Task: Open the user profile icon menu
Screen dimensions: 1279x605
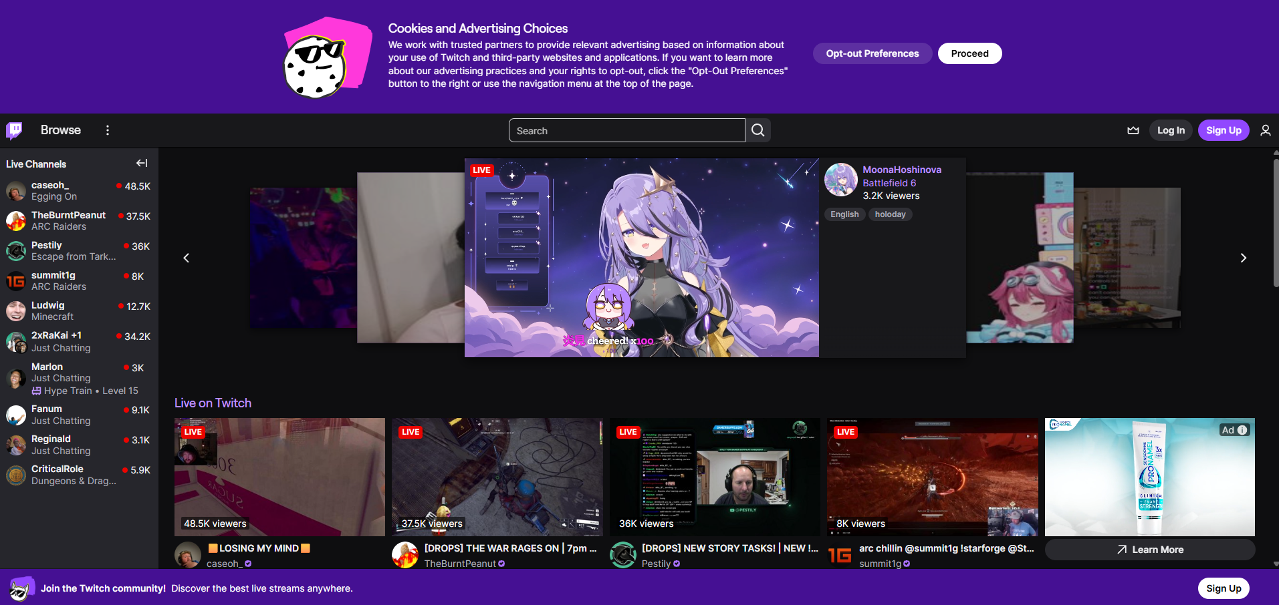Action: coord(1265,130)
